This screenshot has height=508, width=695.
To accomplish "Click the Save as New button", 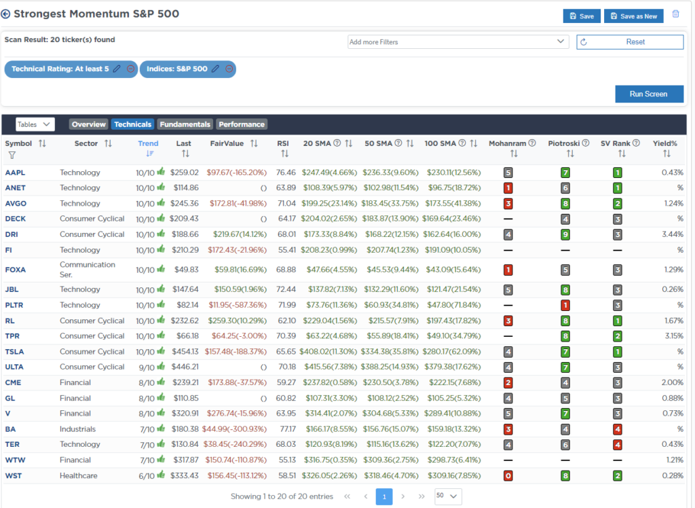I will 633,16.
